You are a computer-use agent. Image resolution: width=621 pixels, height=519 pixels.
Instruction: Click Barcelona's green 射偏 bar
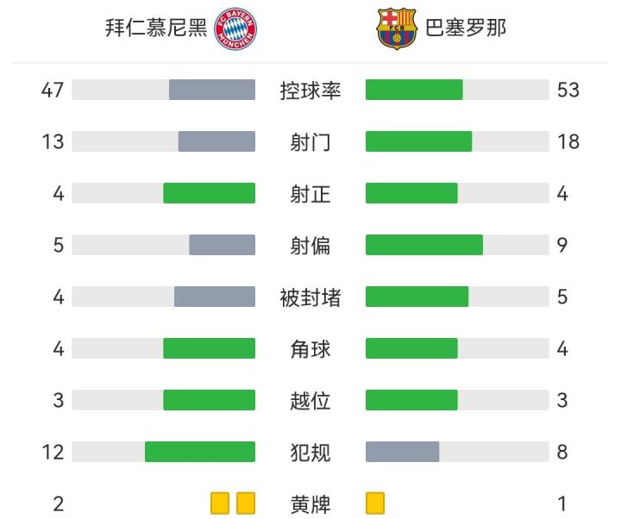click(x=424, y=245)
